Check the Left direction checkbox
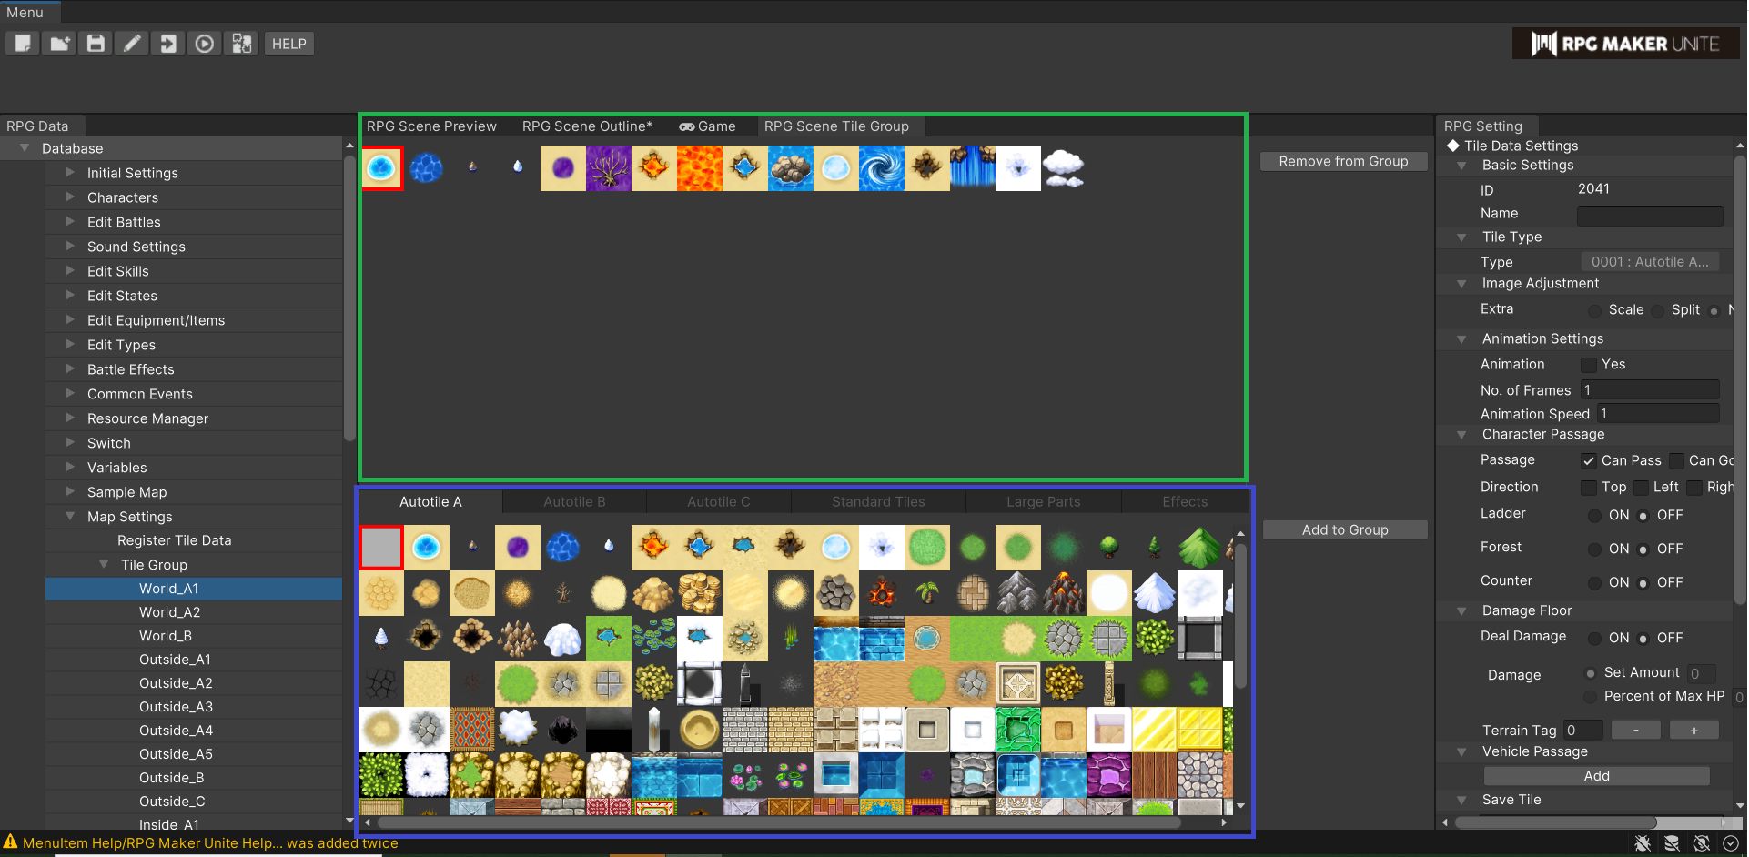This screenshot has height=857, width=1749. tap(1641, 488)
